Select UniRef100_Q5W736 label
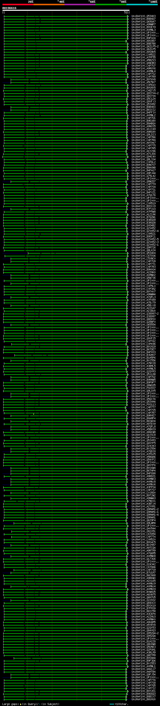160x706 pixels. 143,278
